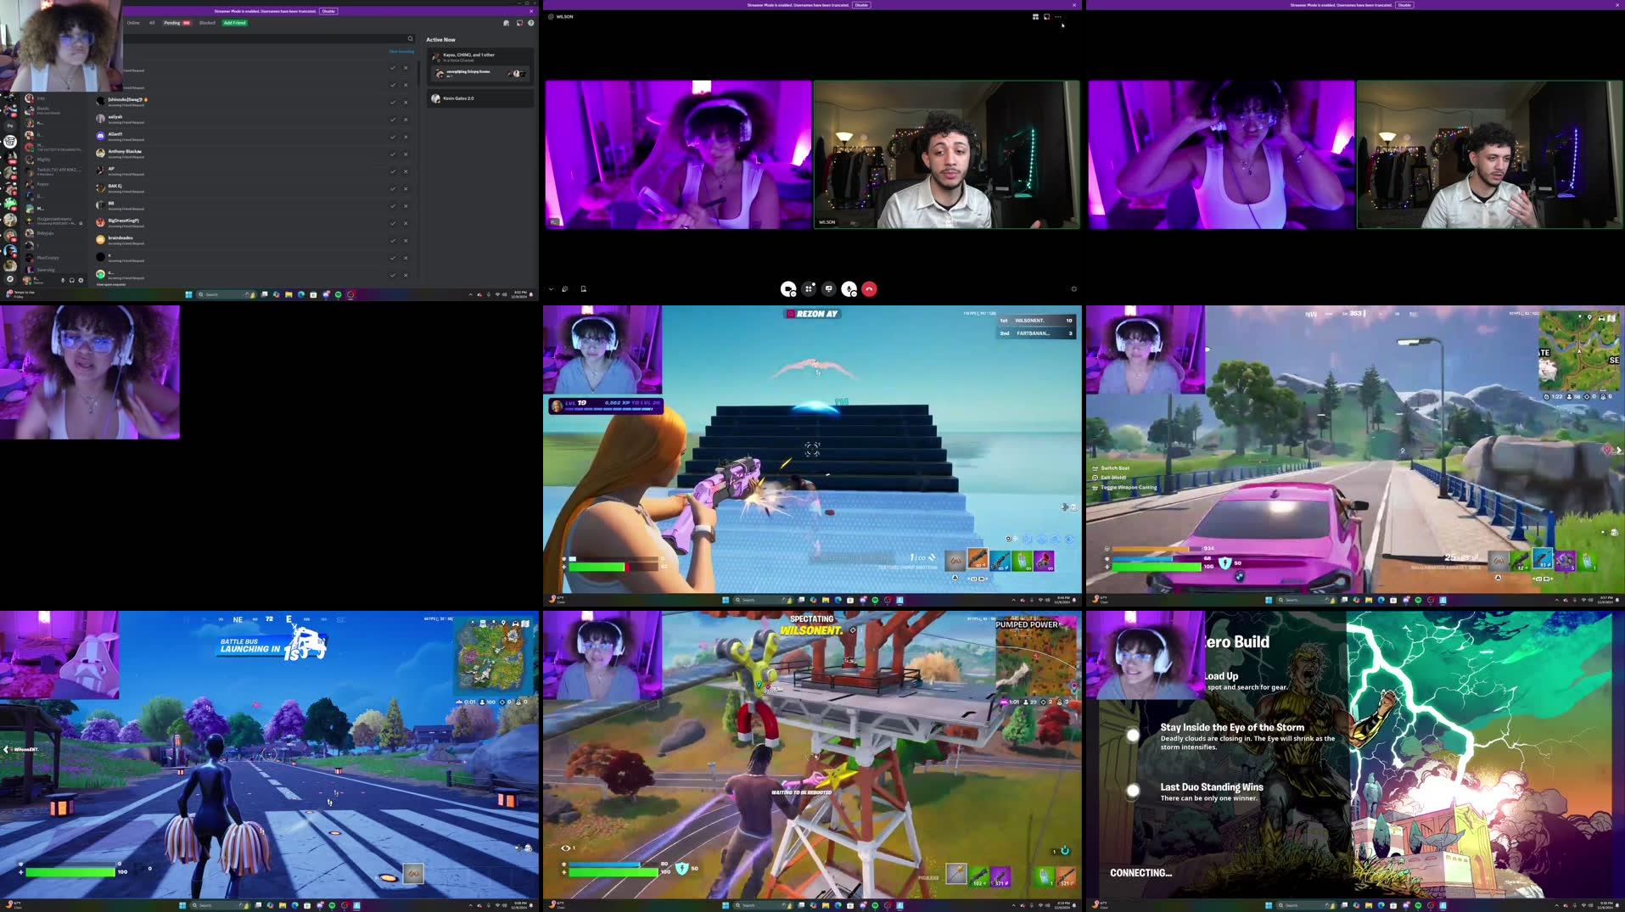This screenshot has height=912, width=1625.
Task: Ignore AP's friend request with the X
Action: tap(406, 171)
